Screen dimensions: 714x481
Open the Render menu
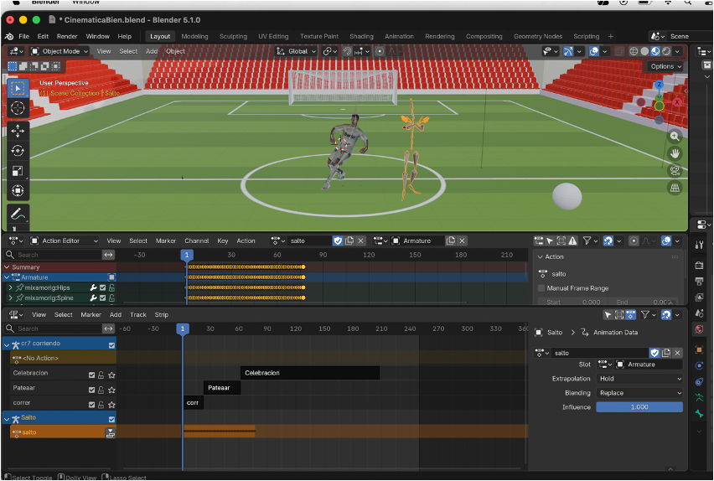(x=67, y=37)
